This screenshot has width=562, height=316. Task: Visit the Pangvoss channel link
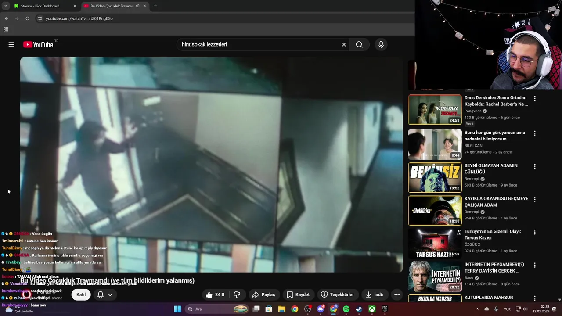tap(473, 111)
